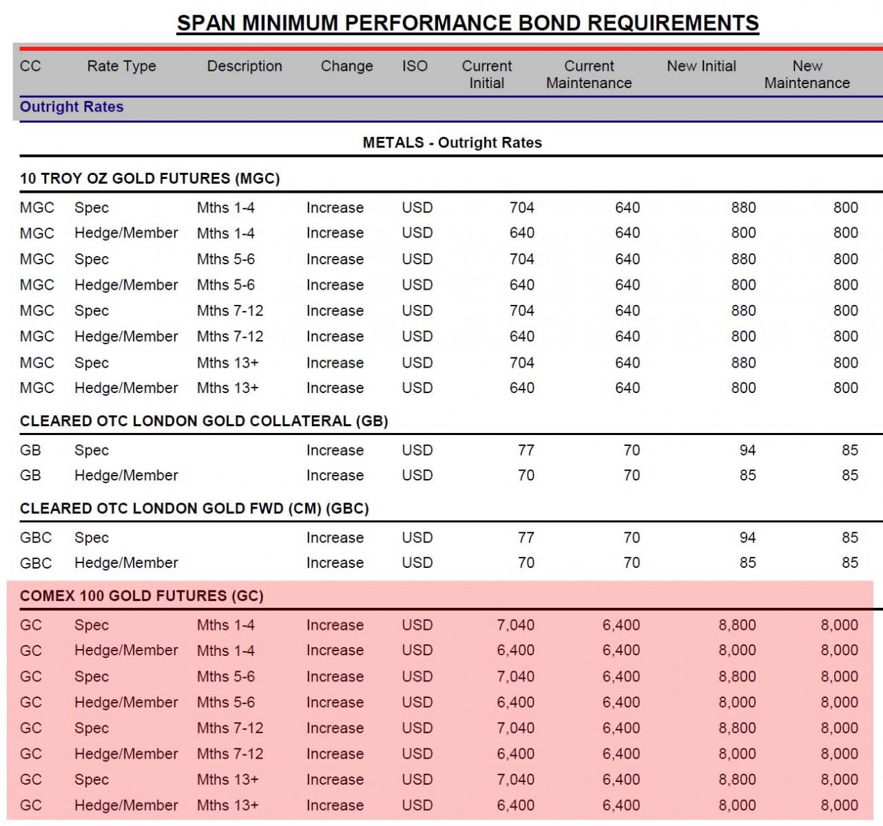Select the Rate Type column header
The width and height of the screenshot is (883, 826).
click(x=121, y=66)
